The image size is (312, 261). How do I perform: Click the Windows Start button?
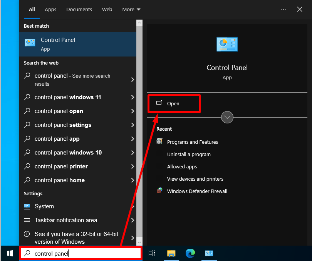(x=10, y=253)
